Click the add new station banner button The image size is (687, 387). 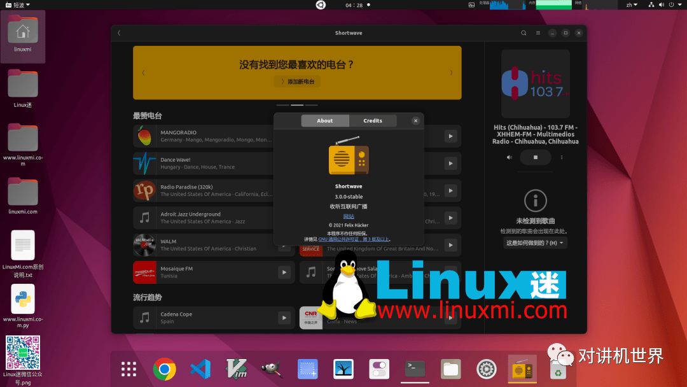pos(297,81)
